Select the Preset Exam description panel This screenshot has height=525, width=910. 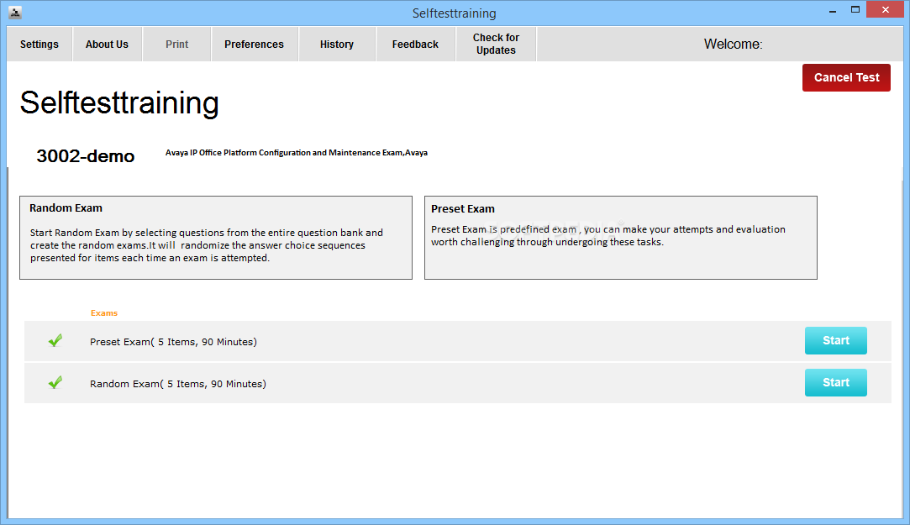tap(620, 238)
